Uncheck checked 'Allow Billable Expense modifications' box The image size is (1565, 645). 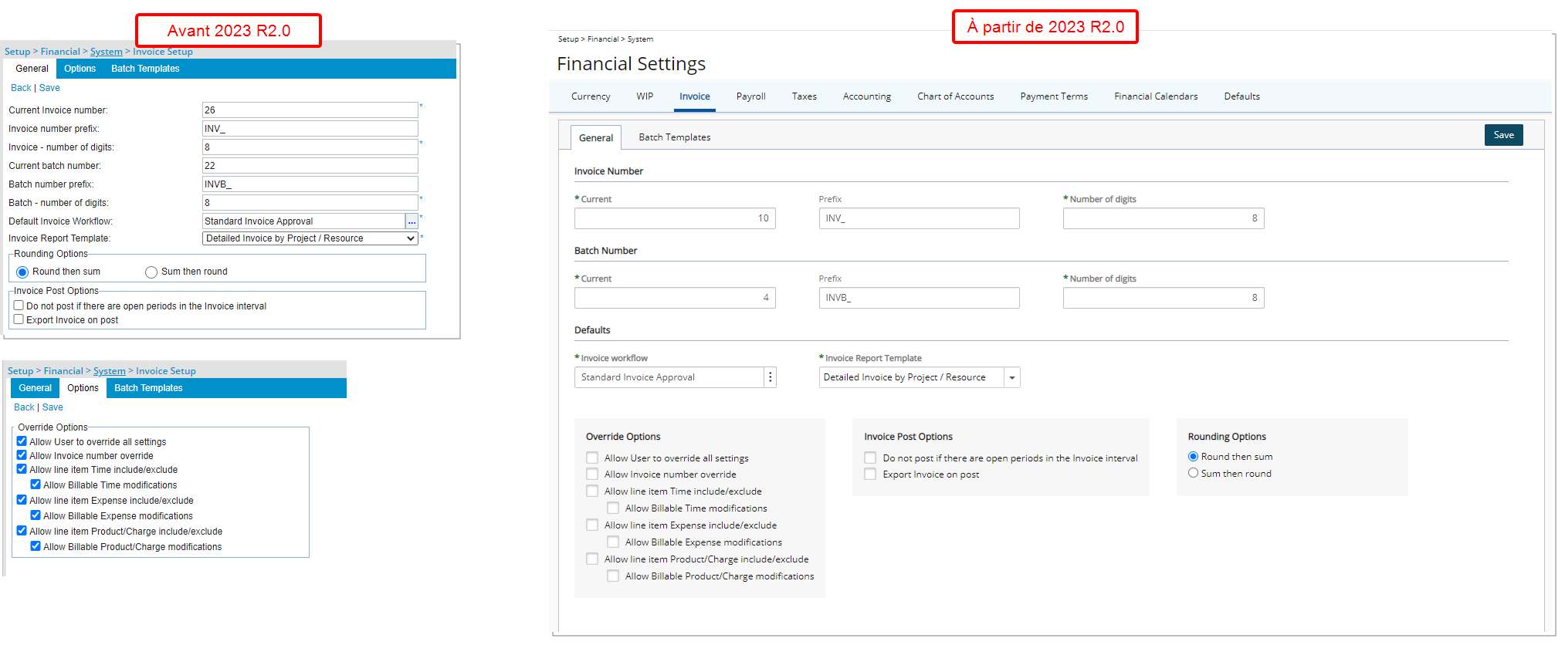coord(36,515)
